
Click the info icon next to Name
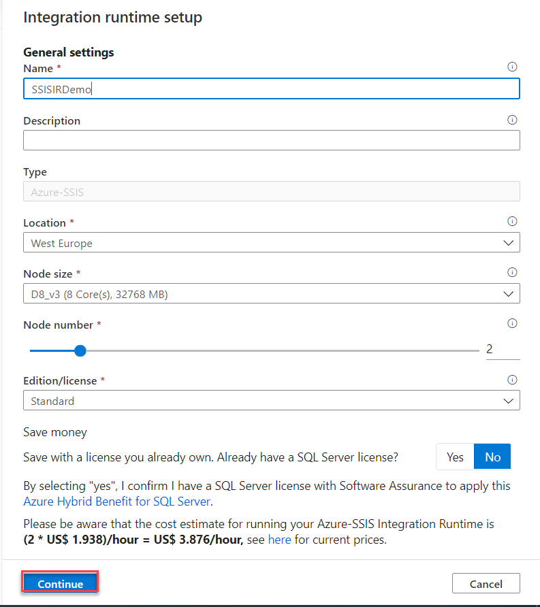(512, 67)
